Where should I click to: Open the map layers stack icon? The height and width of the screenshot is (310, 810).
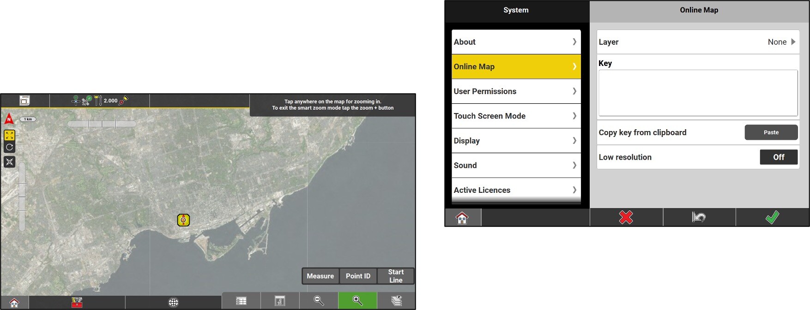[x=396, y=301]
